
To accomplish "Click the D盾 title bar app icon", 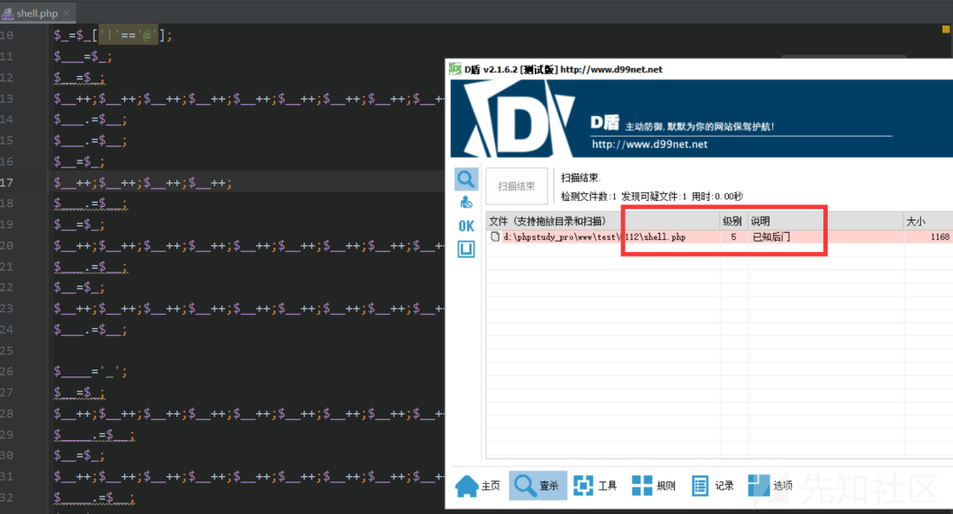I will 455,70.
